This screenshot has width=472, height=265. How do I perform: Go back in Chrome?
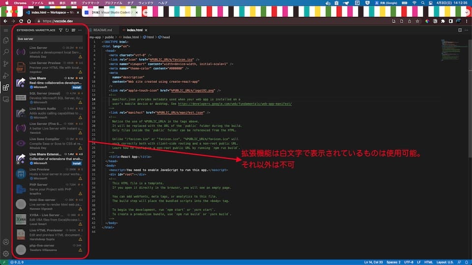click(5, 21)
